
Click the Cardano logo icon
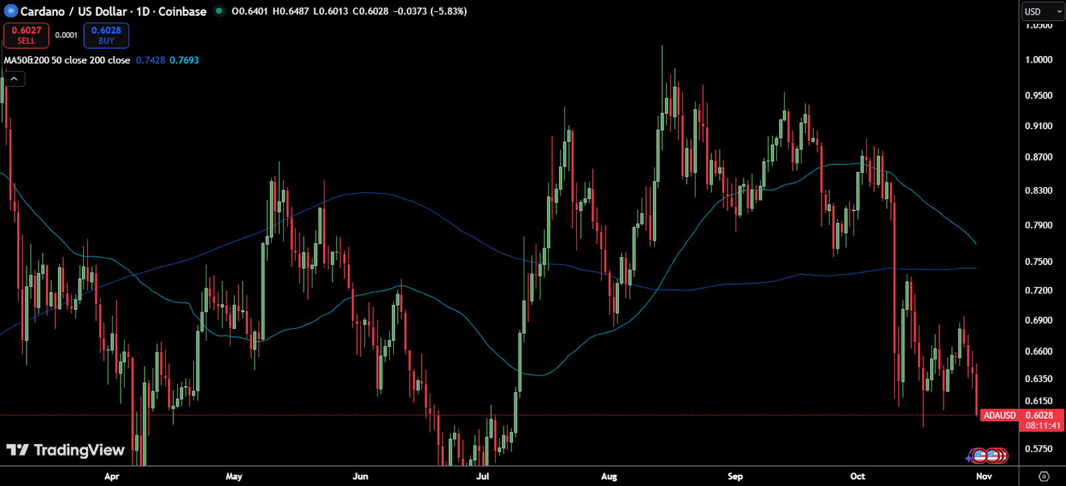10,11
